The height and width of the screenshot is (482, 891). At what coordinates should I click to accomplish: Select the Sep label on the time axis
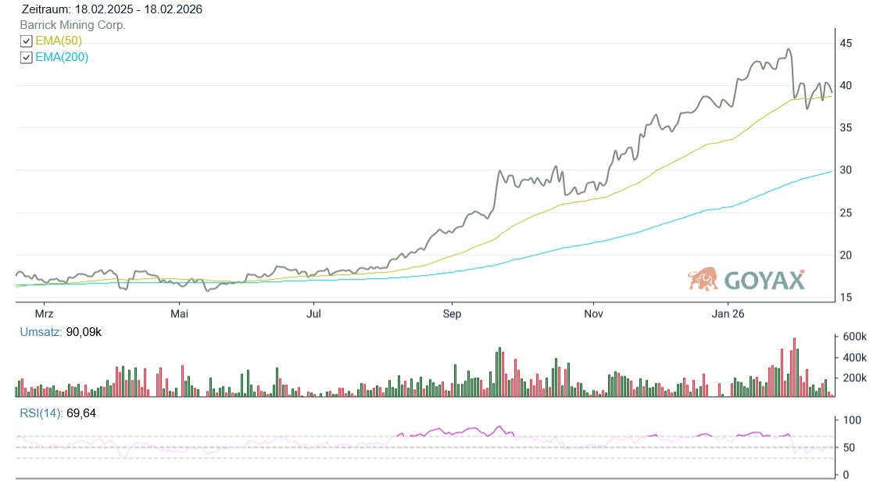[453, 314]
